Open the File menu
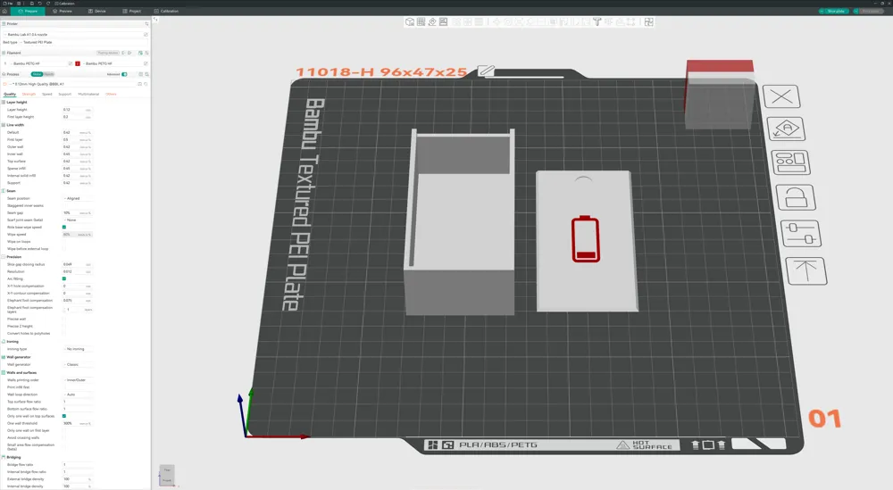Viewport: 893px width, 490px height. tap(8, 4)
